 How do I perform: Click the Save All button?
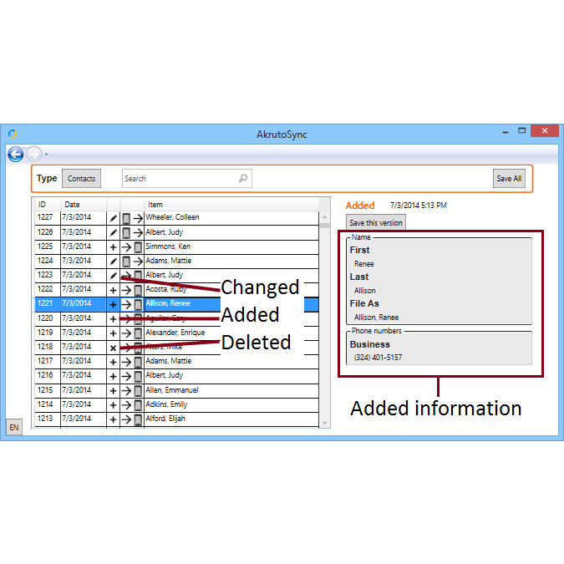tap(509, 179)
